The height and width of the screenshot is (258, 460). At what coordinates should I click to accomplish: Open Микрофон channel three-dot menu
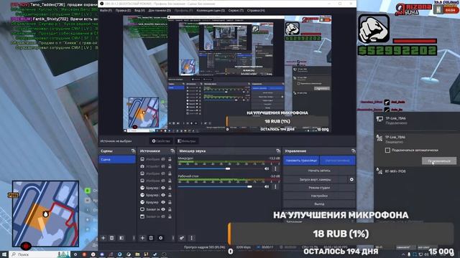[x=275, y=168]
